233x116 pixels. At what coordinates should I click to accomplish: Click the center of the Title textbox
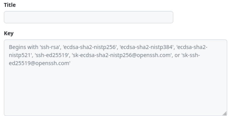tap(89, 17)
